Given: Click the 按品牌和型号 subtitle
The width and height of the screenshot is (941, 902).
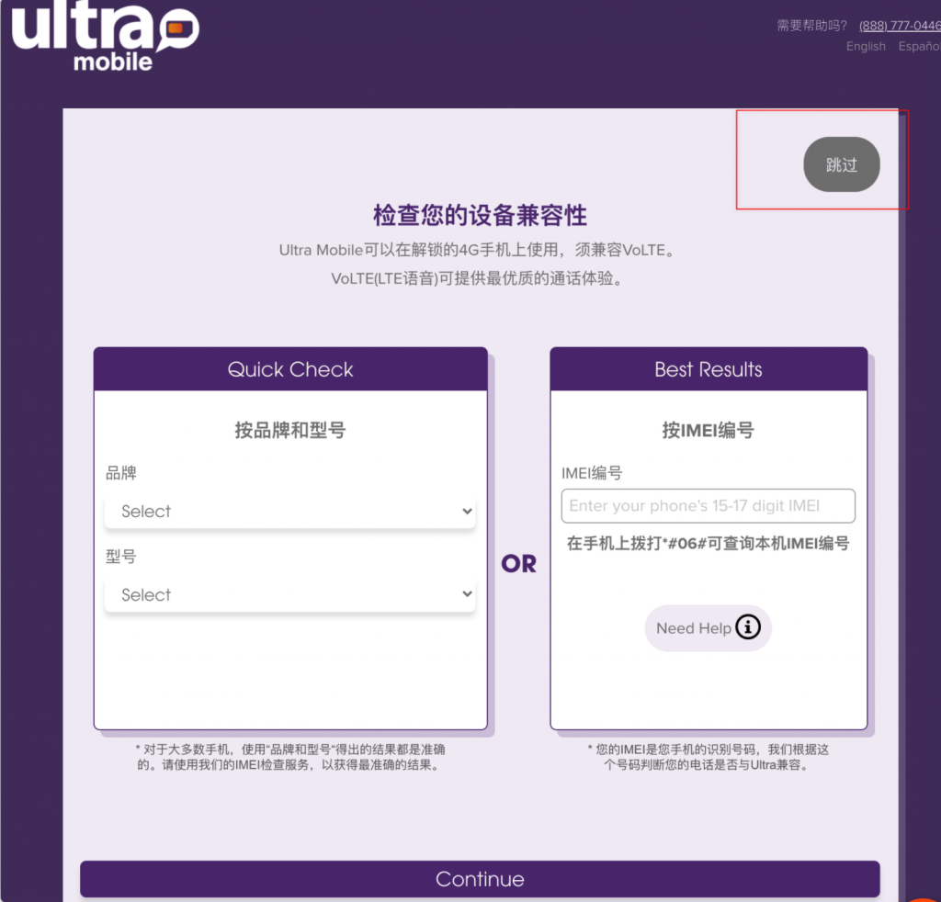Looking at the screenshot, I should tap(289, 430).
